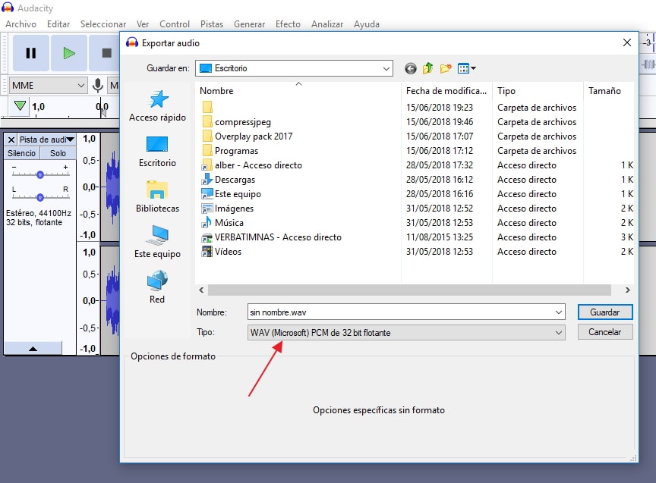The width and height of the screenshot is (656, 483).
Task: Click the microphone recording device icon
Action: [98, 85]
